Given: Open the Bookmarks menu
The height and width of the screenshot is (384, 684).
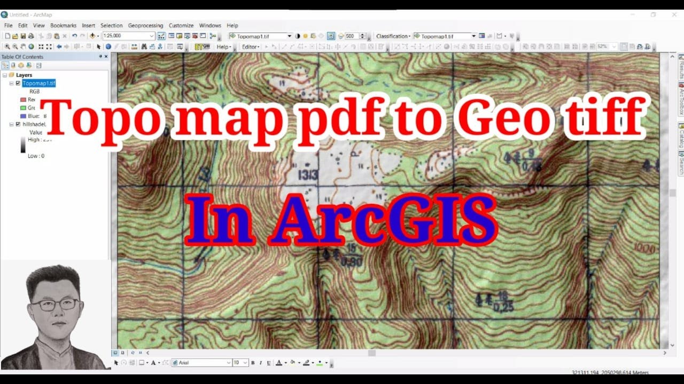Looking at the screenshot, I should click(64, 26).
